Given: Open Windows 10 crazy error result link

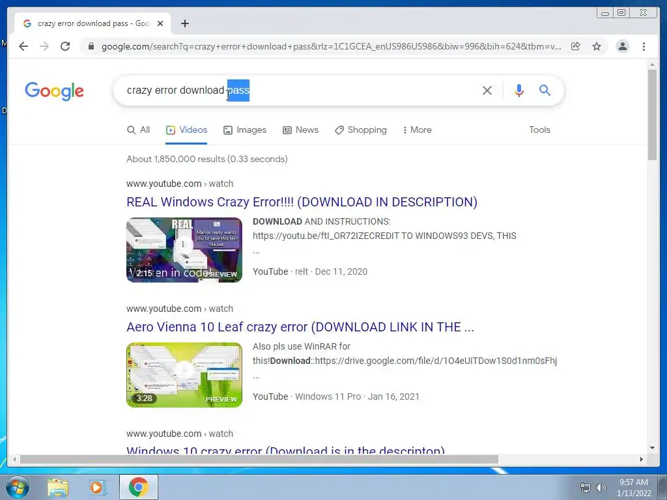Looking at the screenshot, I should [x=285, y=450].
